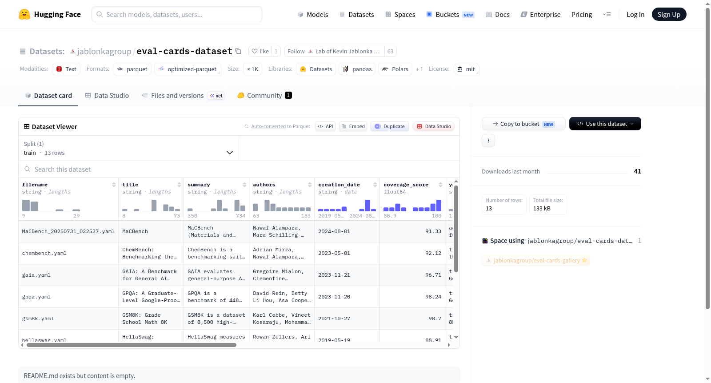Click the Hugging Face logo icon
Screen dimensions: 711x383
(24, 14)
